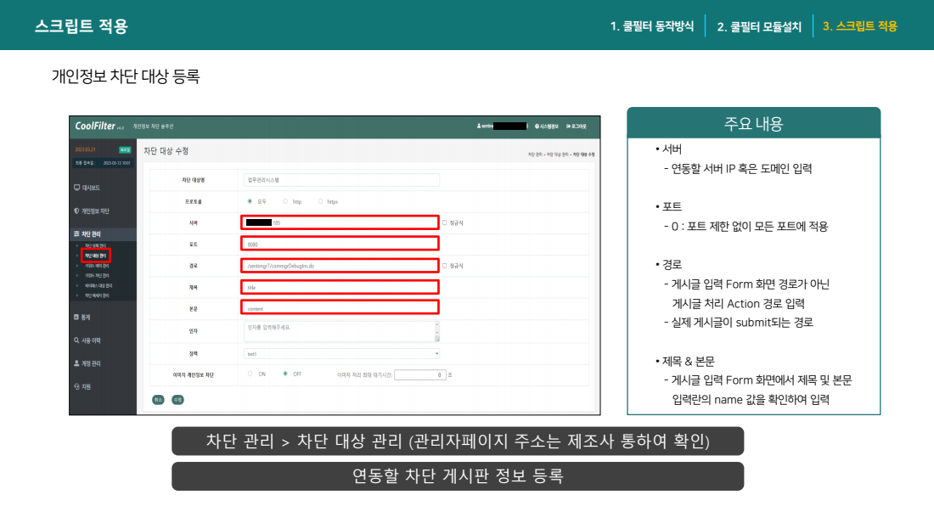The height and width of the screenshot is (523, 934).
Task: Select 차단 대상 관리 submenu item
Action: point(96,255)
